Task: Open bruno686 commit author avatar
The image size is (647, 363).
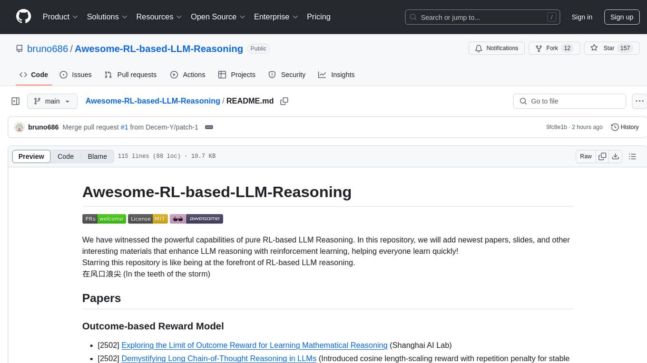Action: 20,127
